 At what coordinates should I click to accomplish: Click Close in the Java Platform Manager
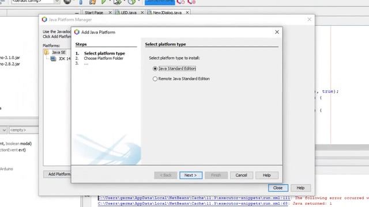tap(278, 188)
